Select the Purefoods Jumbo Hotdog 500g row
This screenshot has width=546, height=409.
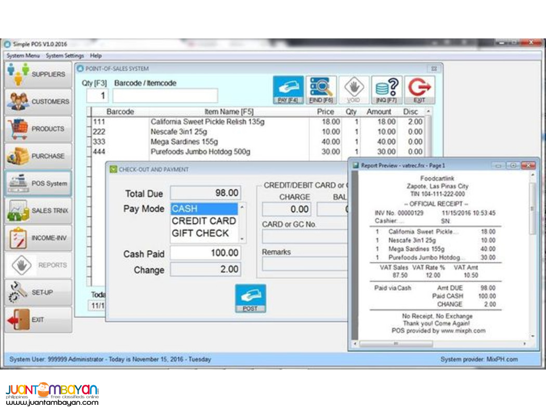pyautogui.click(x=258, y=152)
